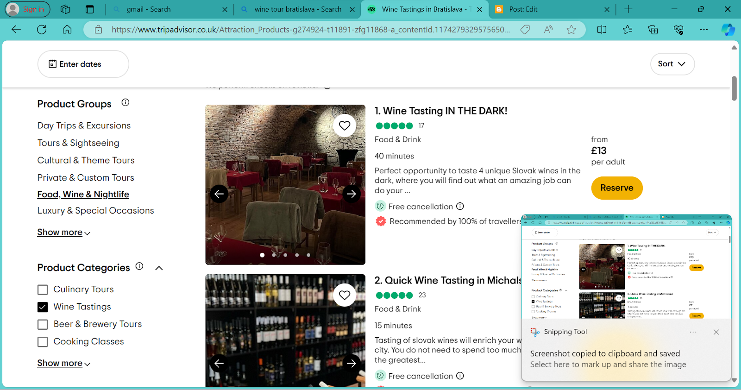741x390 pixels.
Task: Click the page vertical scrollbar thumb
Action: click(734, 88)
